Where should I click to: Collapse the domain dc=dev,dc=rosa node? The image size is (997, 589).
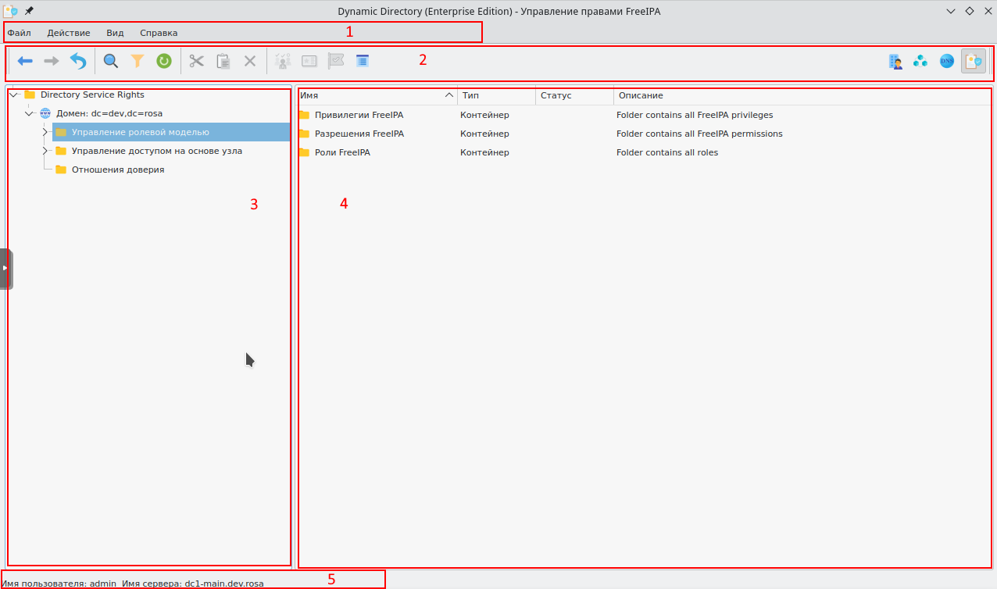tap(29, 113)
